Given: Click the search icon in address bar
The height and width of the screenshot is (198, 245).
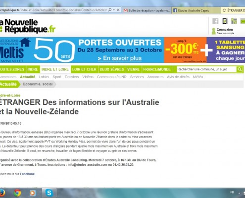Looking at the screenshot, I should point(110,10).
